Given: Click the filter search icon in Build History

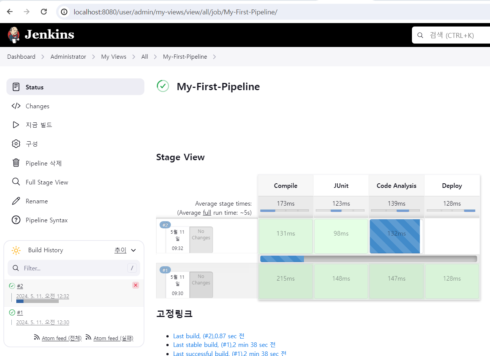Looking at the screenshot, I should click(x=16, y=268).
